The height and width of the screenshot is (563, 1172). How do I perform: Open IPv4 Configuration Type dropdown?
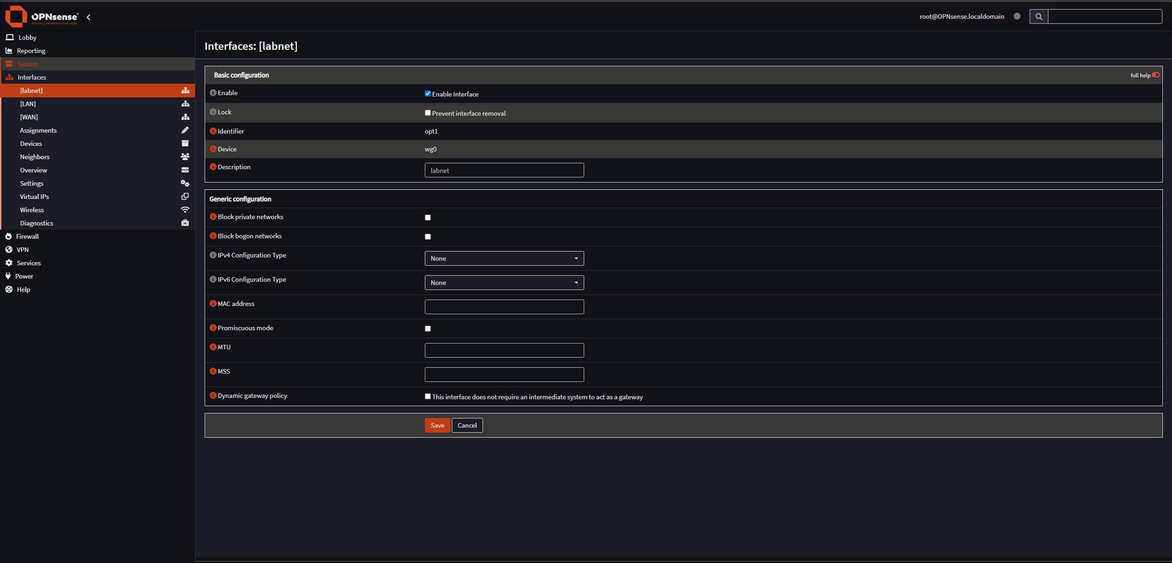[504, 258]
